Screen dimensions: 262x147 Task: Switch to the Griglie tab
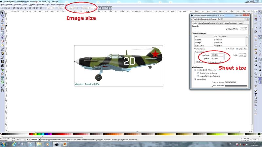pos(206,23)
